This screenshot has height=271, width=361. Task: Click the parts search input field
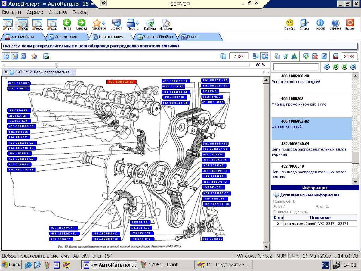pyautogui.click(x=295, y=67)
